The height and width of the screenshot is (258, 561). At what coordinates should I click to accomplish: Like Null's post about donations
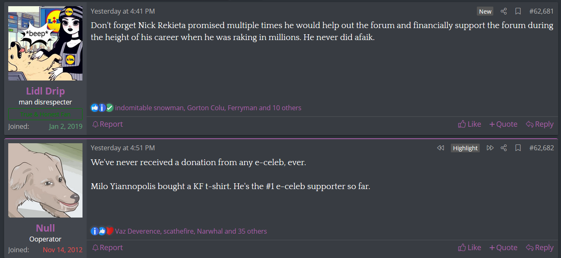469,248
